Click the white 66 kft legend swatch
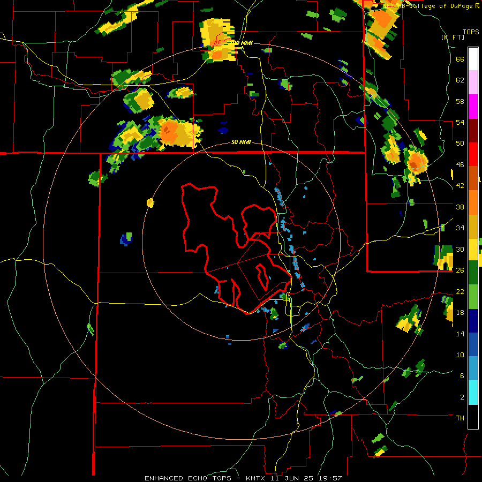The height and width of the screenshot is (482, 482). tap(473, 59)
